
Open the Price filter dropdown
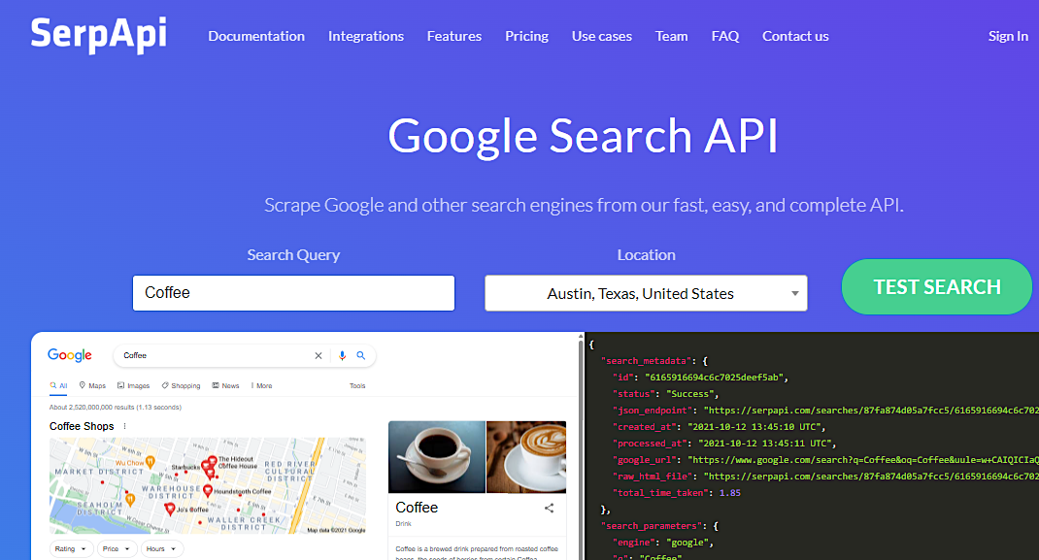pyautogui.click(x=117, y=548)
